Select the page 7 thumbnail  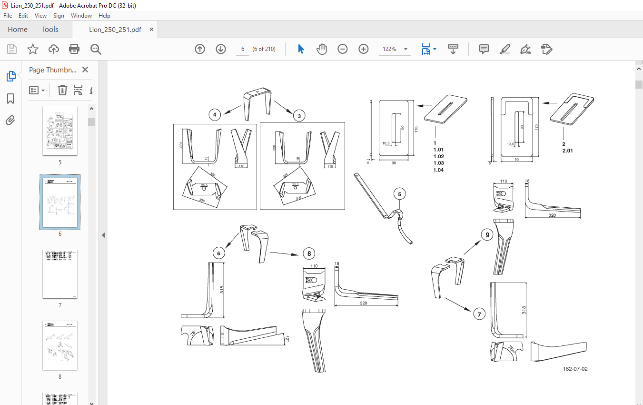(60, 274)
